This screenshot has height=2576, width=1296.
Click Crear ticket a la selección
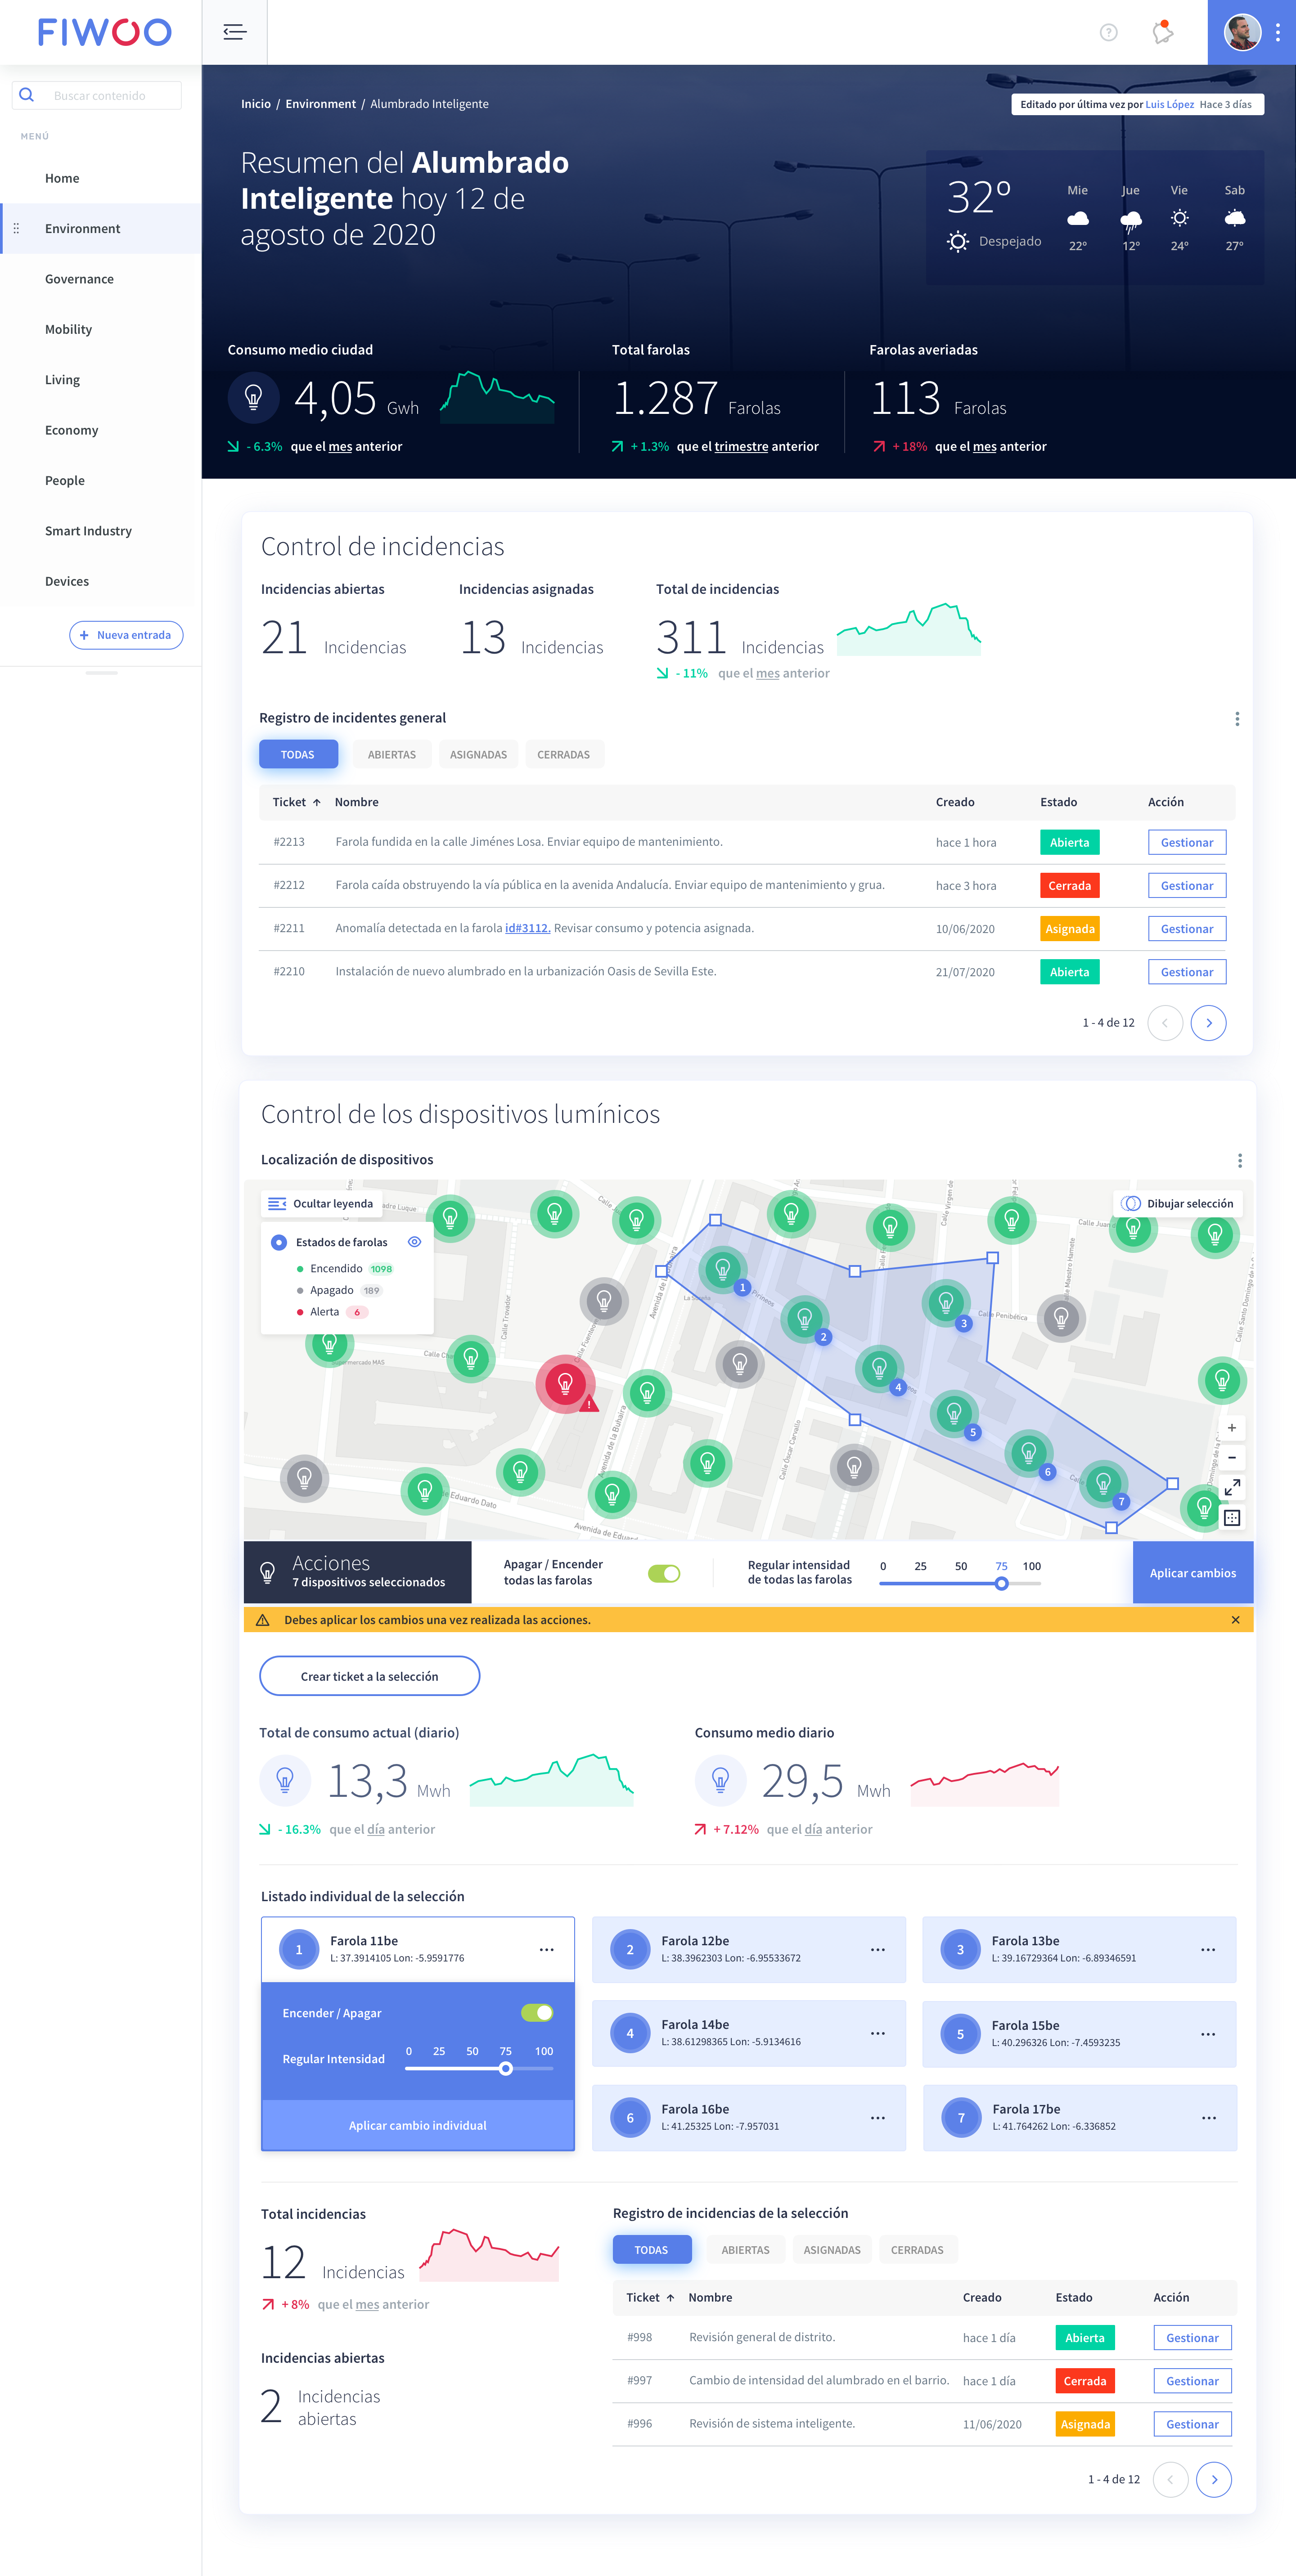(x=369, y=1676)
